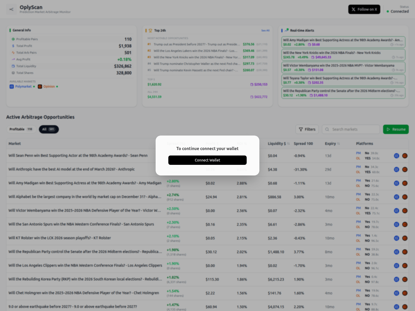Open the Wembanyama MVP real-time alert card
This screenshot has width=415, height=311.
pyautogui.click(x=343, y=68)
